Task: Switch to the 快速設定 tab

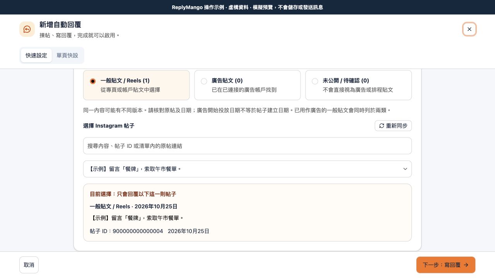Action: pos(36,56)
